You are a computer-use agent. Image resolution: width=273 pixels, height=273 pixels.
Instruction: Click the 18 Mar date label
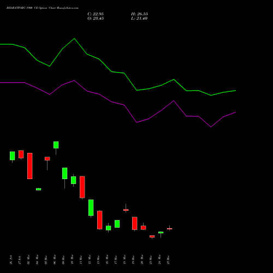click(124, 259)
